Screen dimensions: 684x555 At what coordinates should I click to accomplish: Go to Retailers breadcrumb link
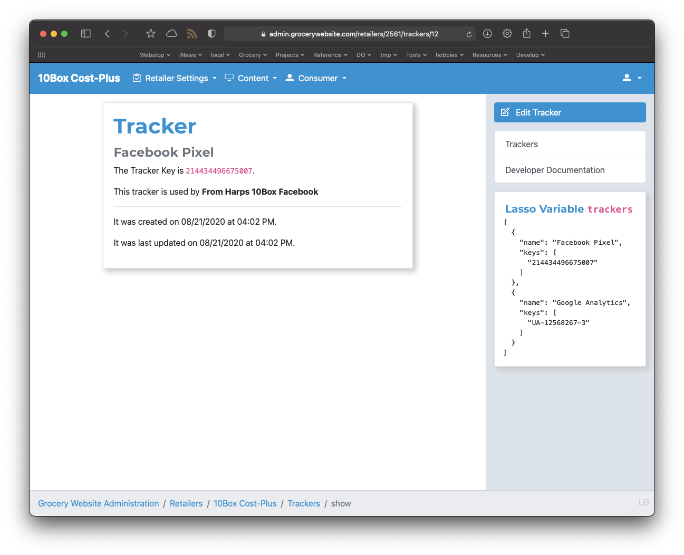[186, 503]
